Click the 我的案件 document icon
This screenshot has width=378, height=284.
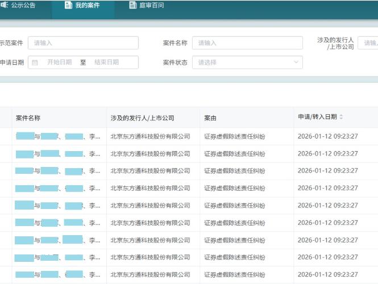[68, 5]
